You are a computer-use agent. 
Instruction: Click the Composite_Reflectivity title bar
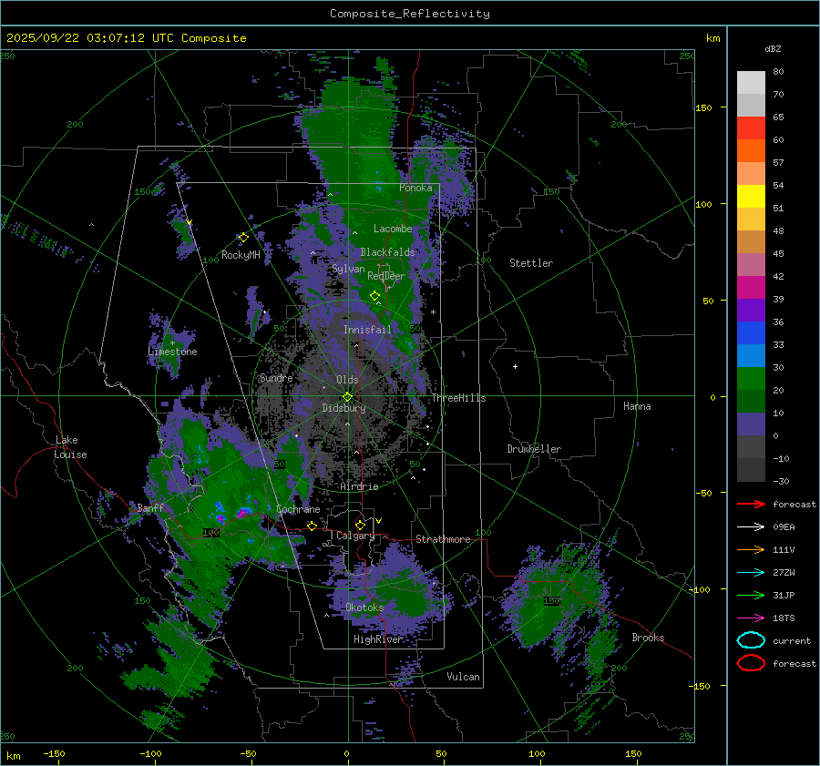(409, 13)
